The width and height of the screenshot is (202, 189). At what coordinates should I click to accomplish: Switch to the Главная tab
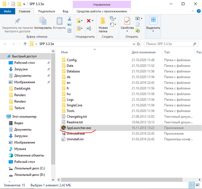pyautogui.click(x=25, y=11)
